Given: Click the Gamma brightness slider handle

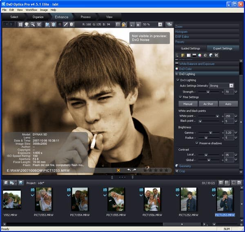Looking at the screenshot, I should [211, 133].
